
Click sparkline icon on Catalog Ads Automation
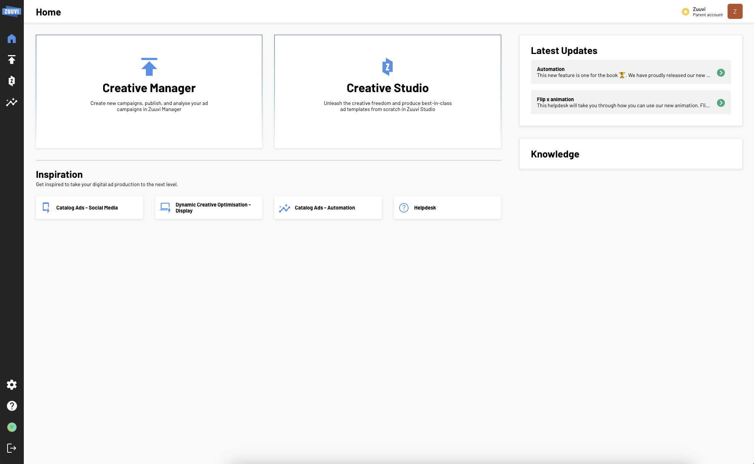click(x=285, y=208)
